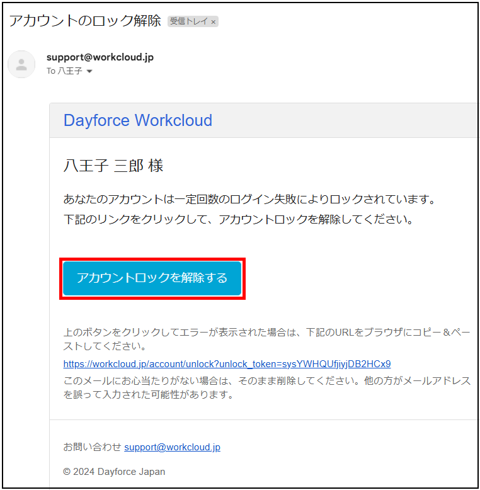Click the email subject アカウントのロック解除
The width and height of the screenshot is (480, 490).
coord(85,21)
